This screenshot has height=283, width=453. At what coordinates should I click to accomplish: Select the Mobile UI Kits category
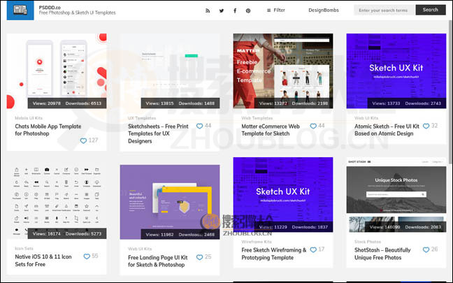(x=29, y=118)
